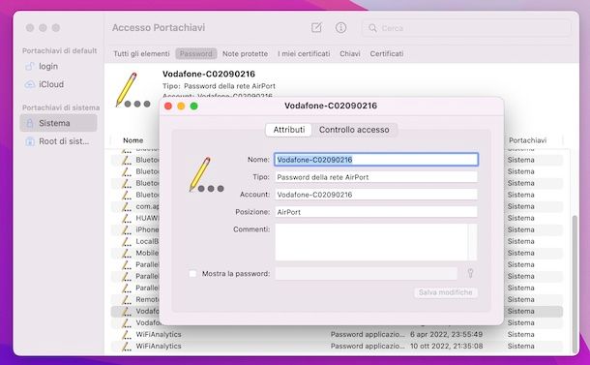This screenshot has width=590, height=365.
Task: Click pencil icon of Mobile row
Action: tap(127, 253)
